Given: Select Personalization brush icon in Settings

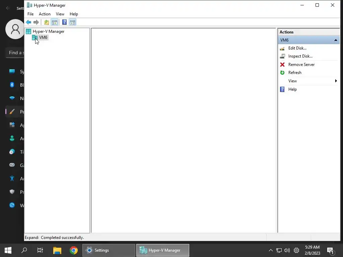Looking at the screenshot, I should tap(12, 112).
